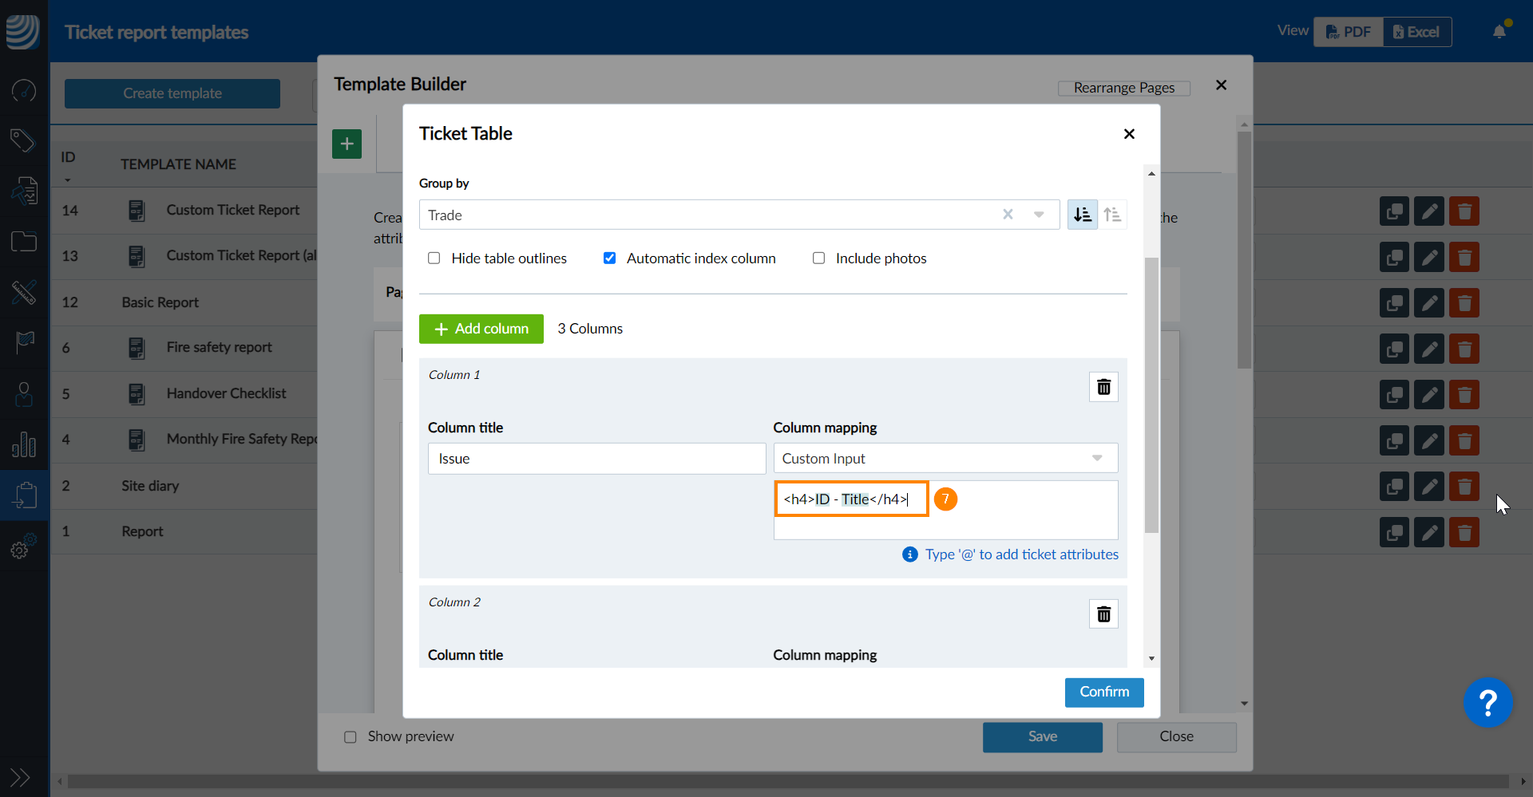Click Issue column title field
Viewport: 1533px width, 797px height.
coord(596,459)
